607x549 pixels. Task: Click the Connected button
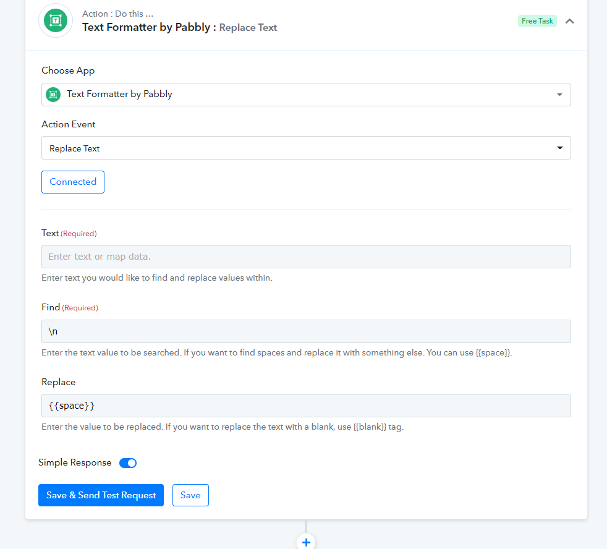73,182
